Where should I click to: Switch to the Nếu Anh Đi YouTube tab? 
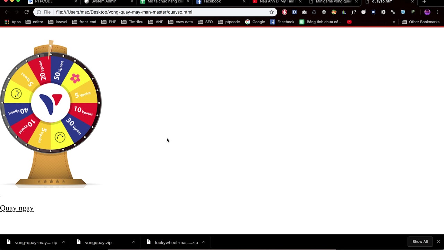(x=277, y=2)
